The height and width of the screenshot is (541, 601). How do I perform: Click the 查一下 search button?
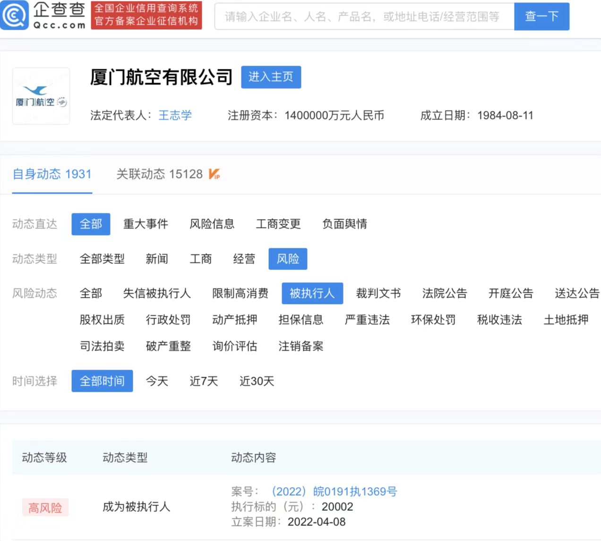coord(541,17)
